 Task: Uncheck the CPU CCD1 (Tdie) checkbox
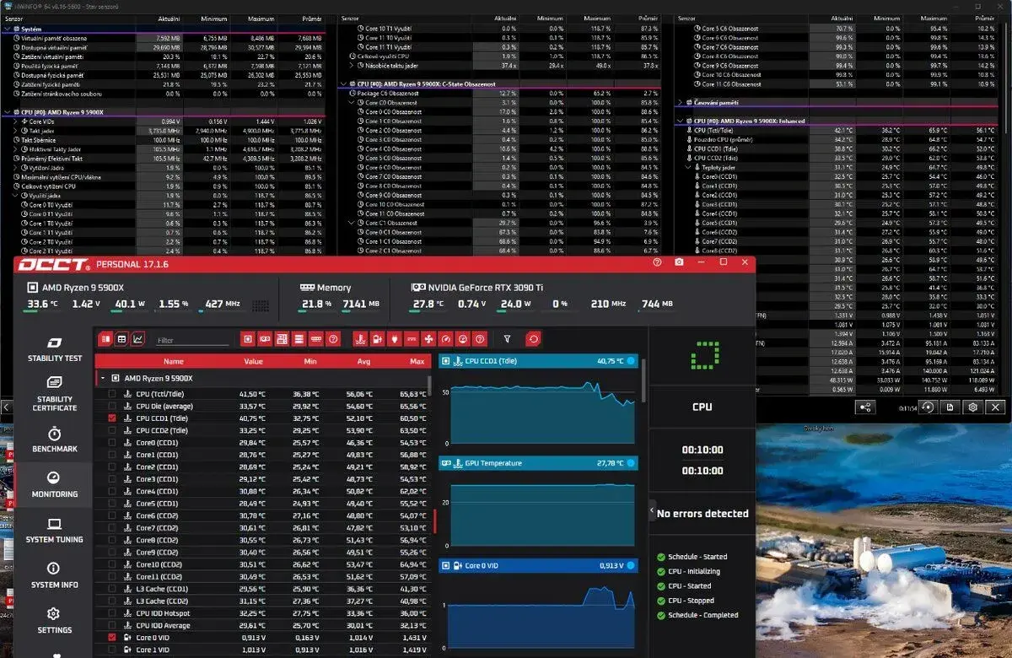pos(112,418)
